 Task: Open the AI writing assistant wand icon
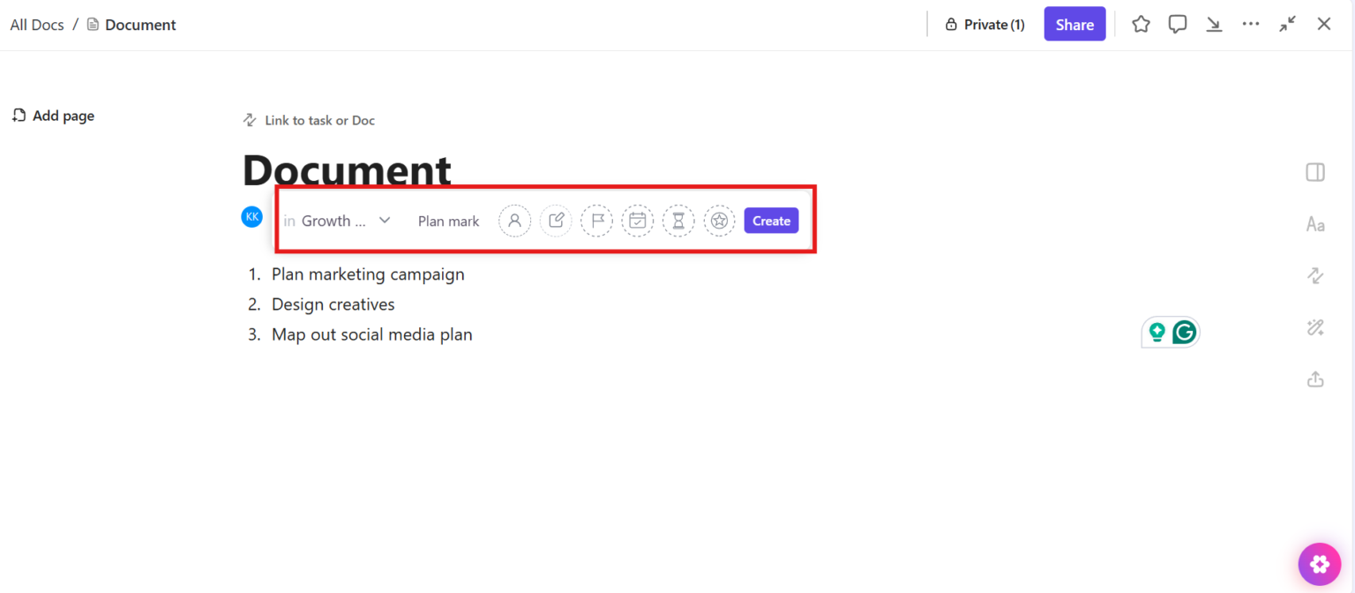pyautogui.click(x=1314, y=327)
